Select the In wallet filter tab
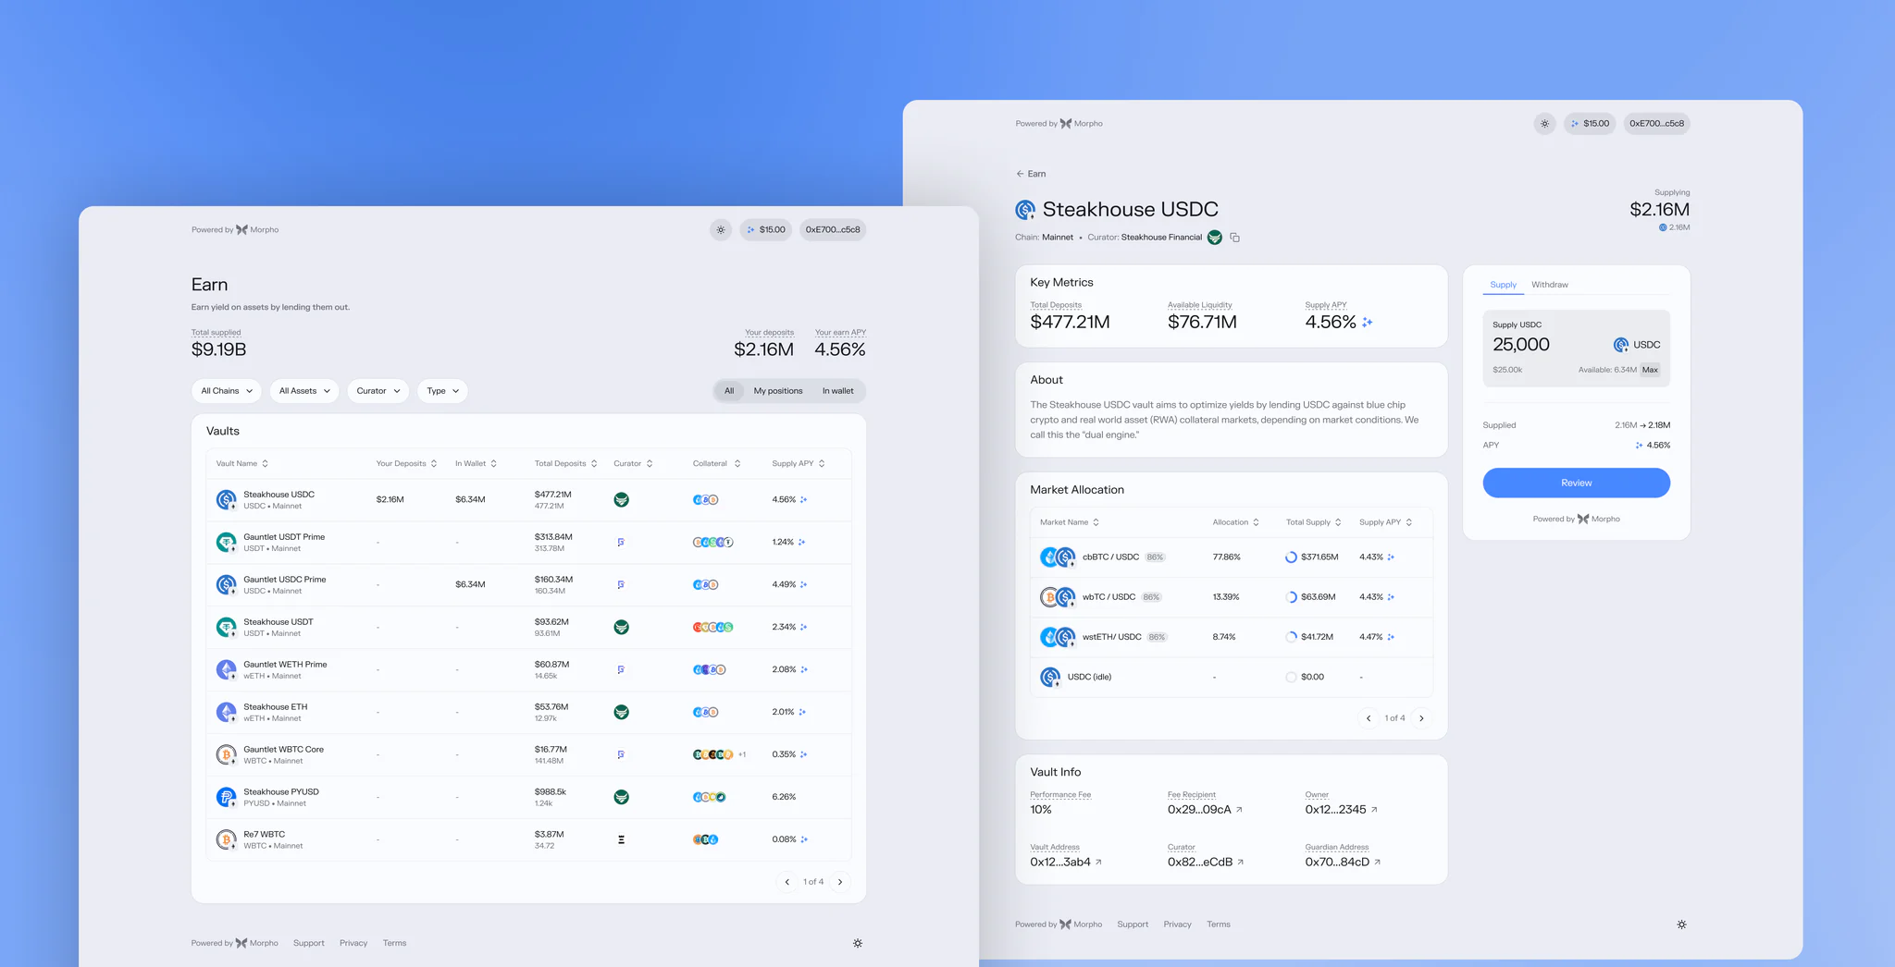Screen dimensions: 1895x967 (838, 391)
